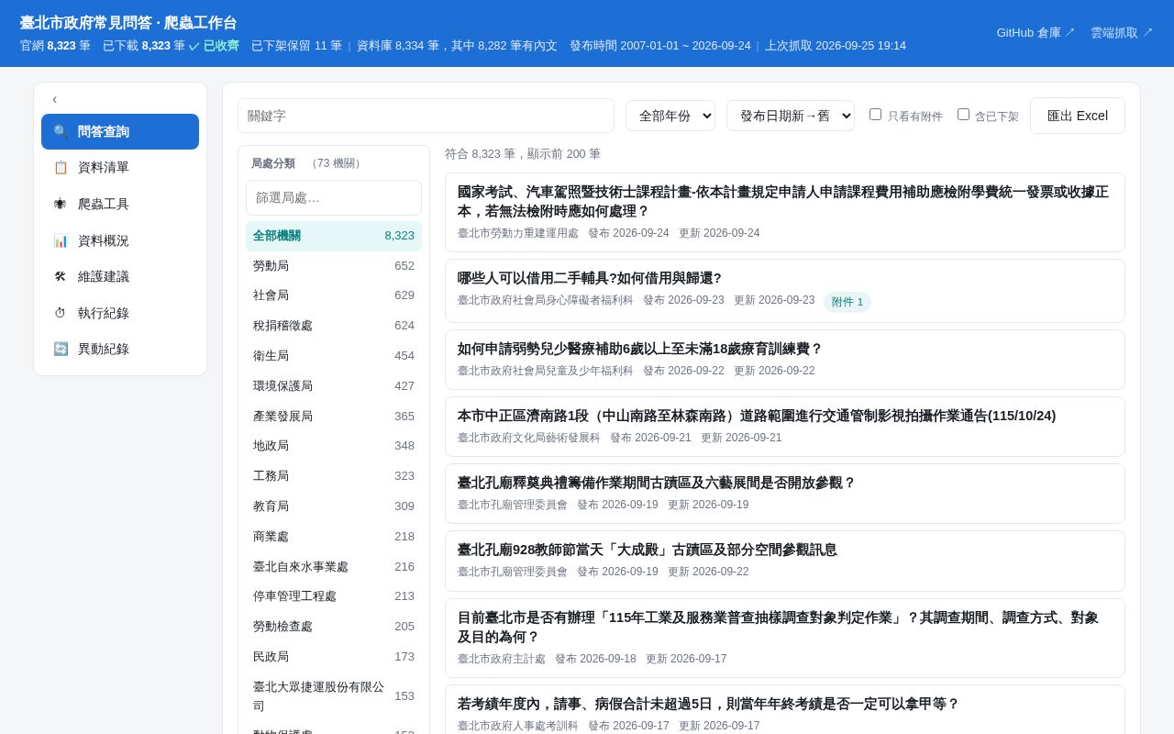Click the stopwatch icon beside 執行紀錄
Screen dimensions: 1174x734
click(61, 313)
